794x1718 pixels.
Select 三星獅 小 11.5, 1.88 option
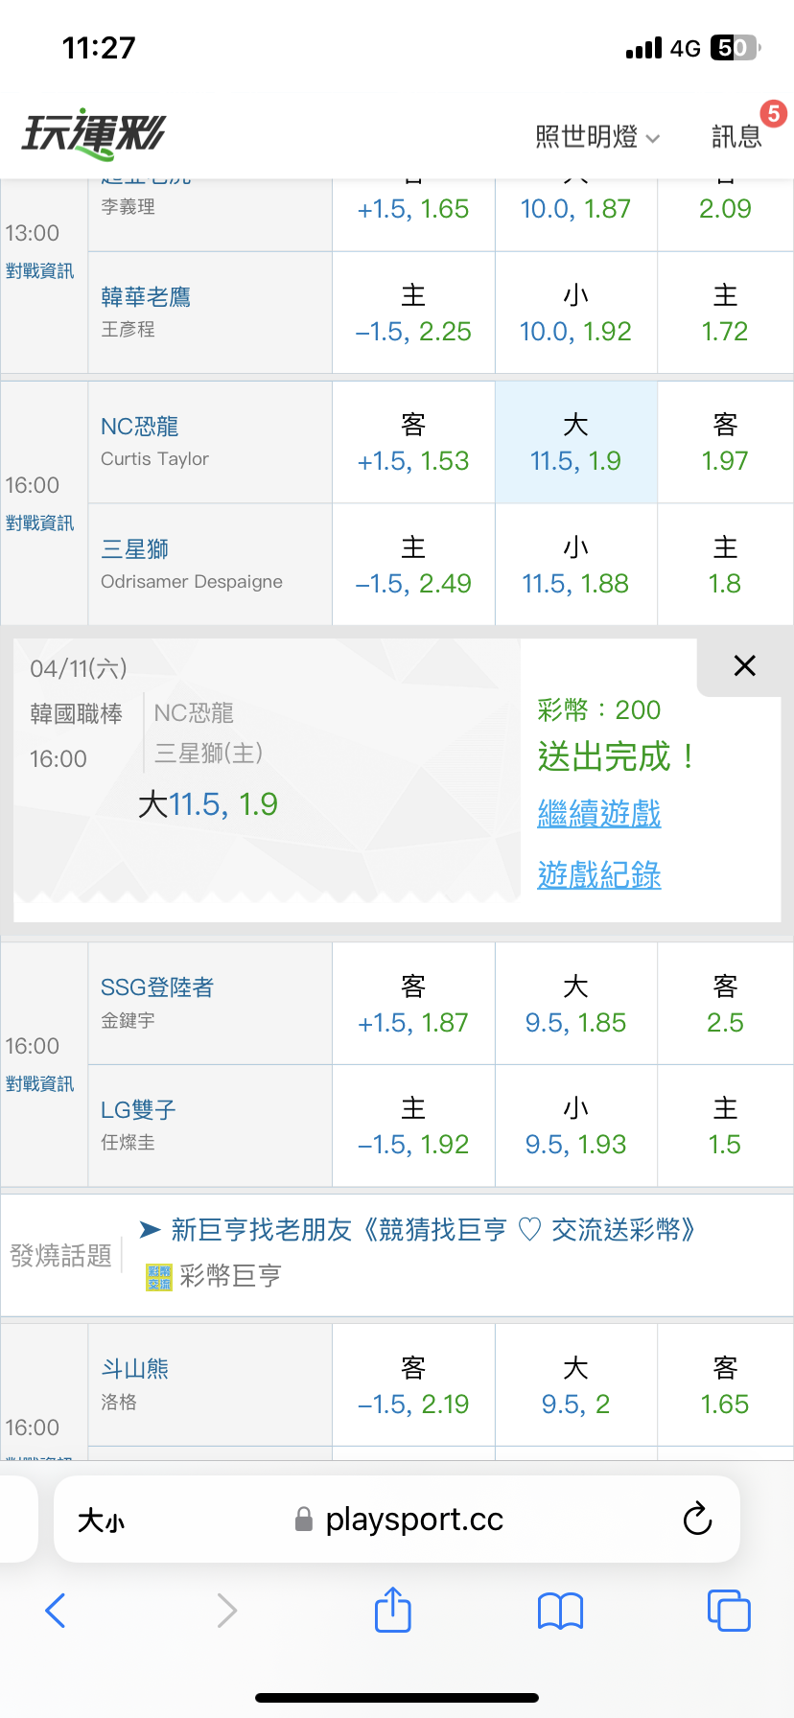[575, 566]
